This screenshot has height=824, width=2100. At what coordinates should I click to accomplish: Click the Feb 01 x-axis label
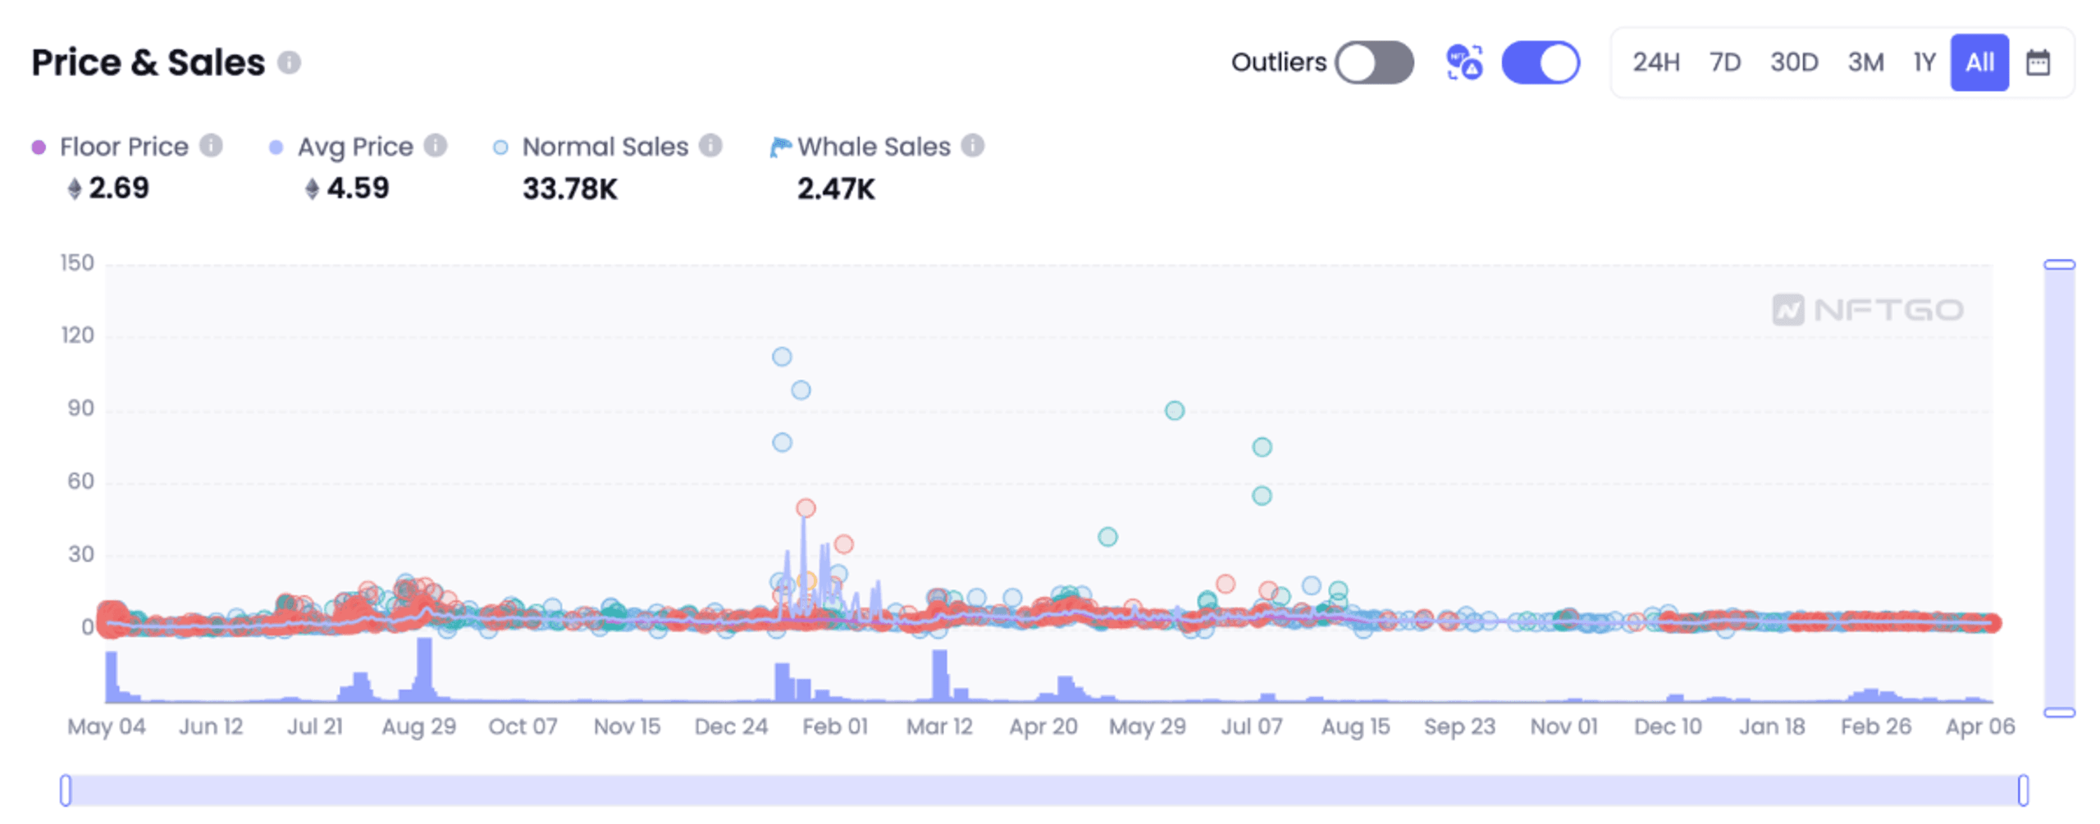(834, 726)
